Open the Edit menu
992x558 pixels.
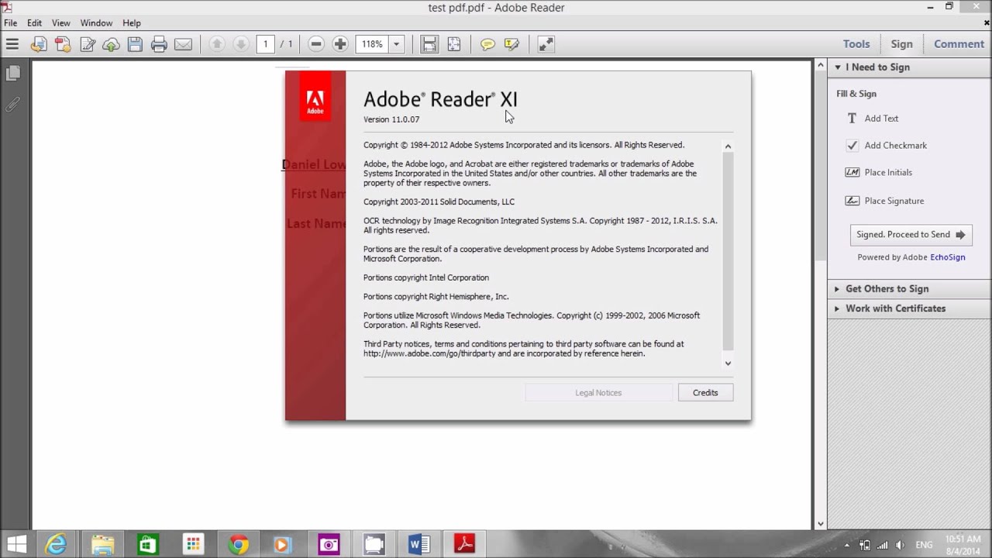34,22
